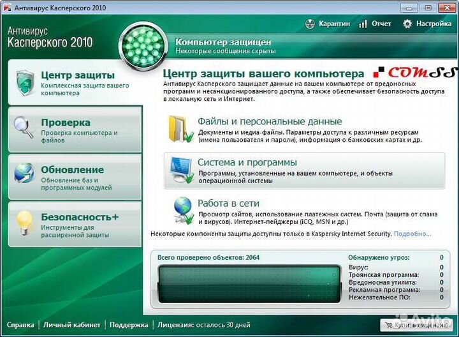Select Система и программы heading
The image size is (459, 337).
coord(247,162)
